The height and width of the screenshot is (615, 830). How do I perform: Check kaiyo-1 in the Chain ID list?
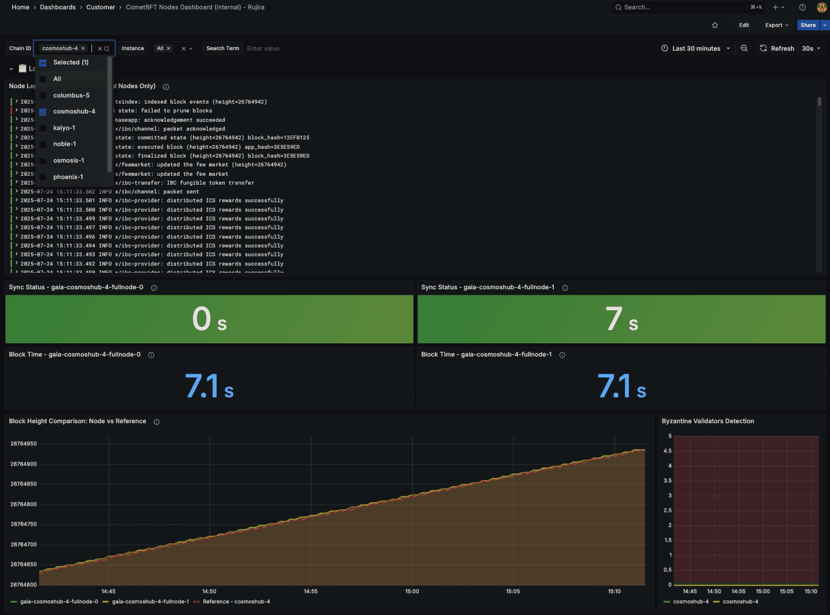pyautogui.click(x=42, y=128)
